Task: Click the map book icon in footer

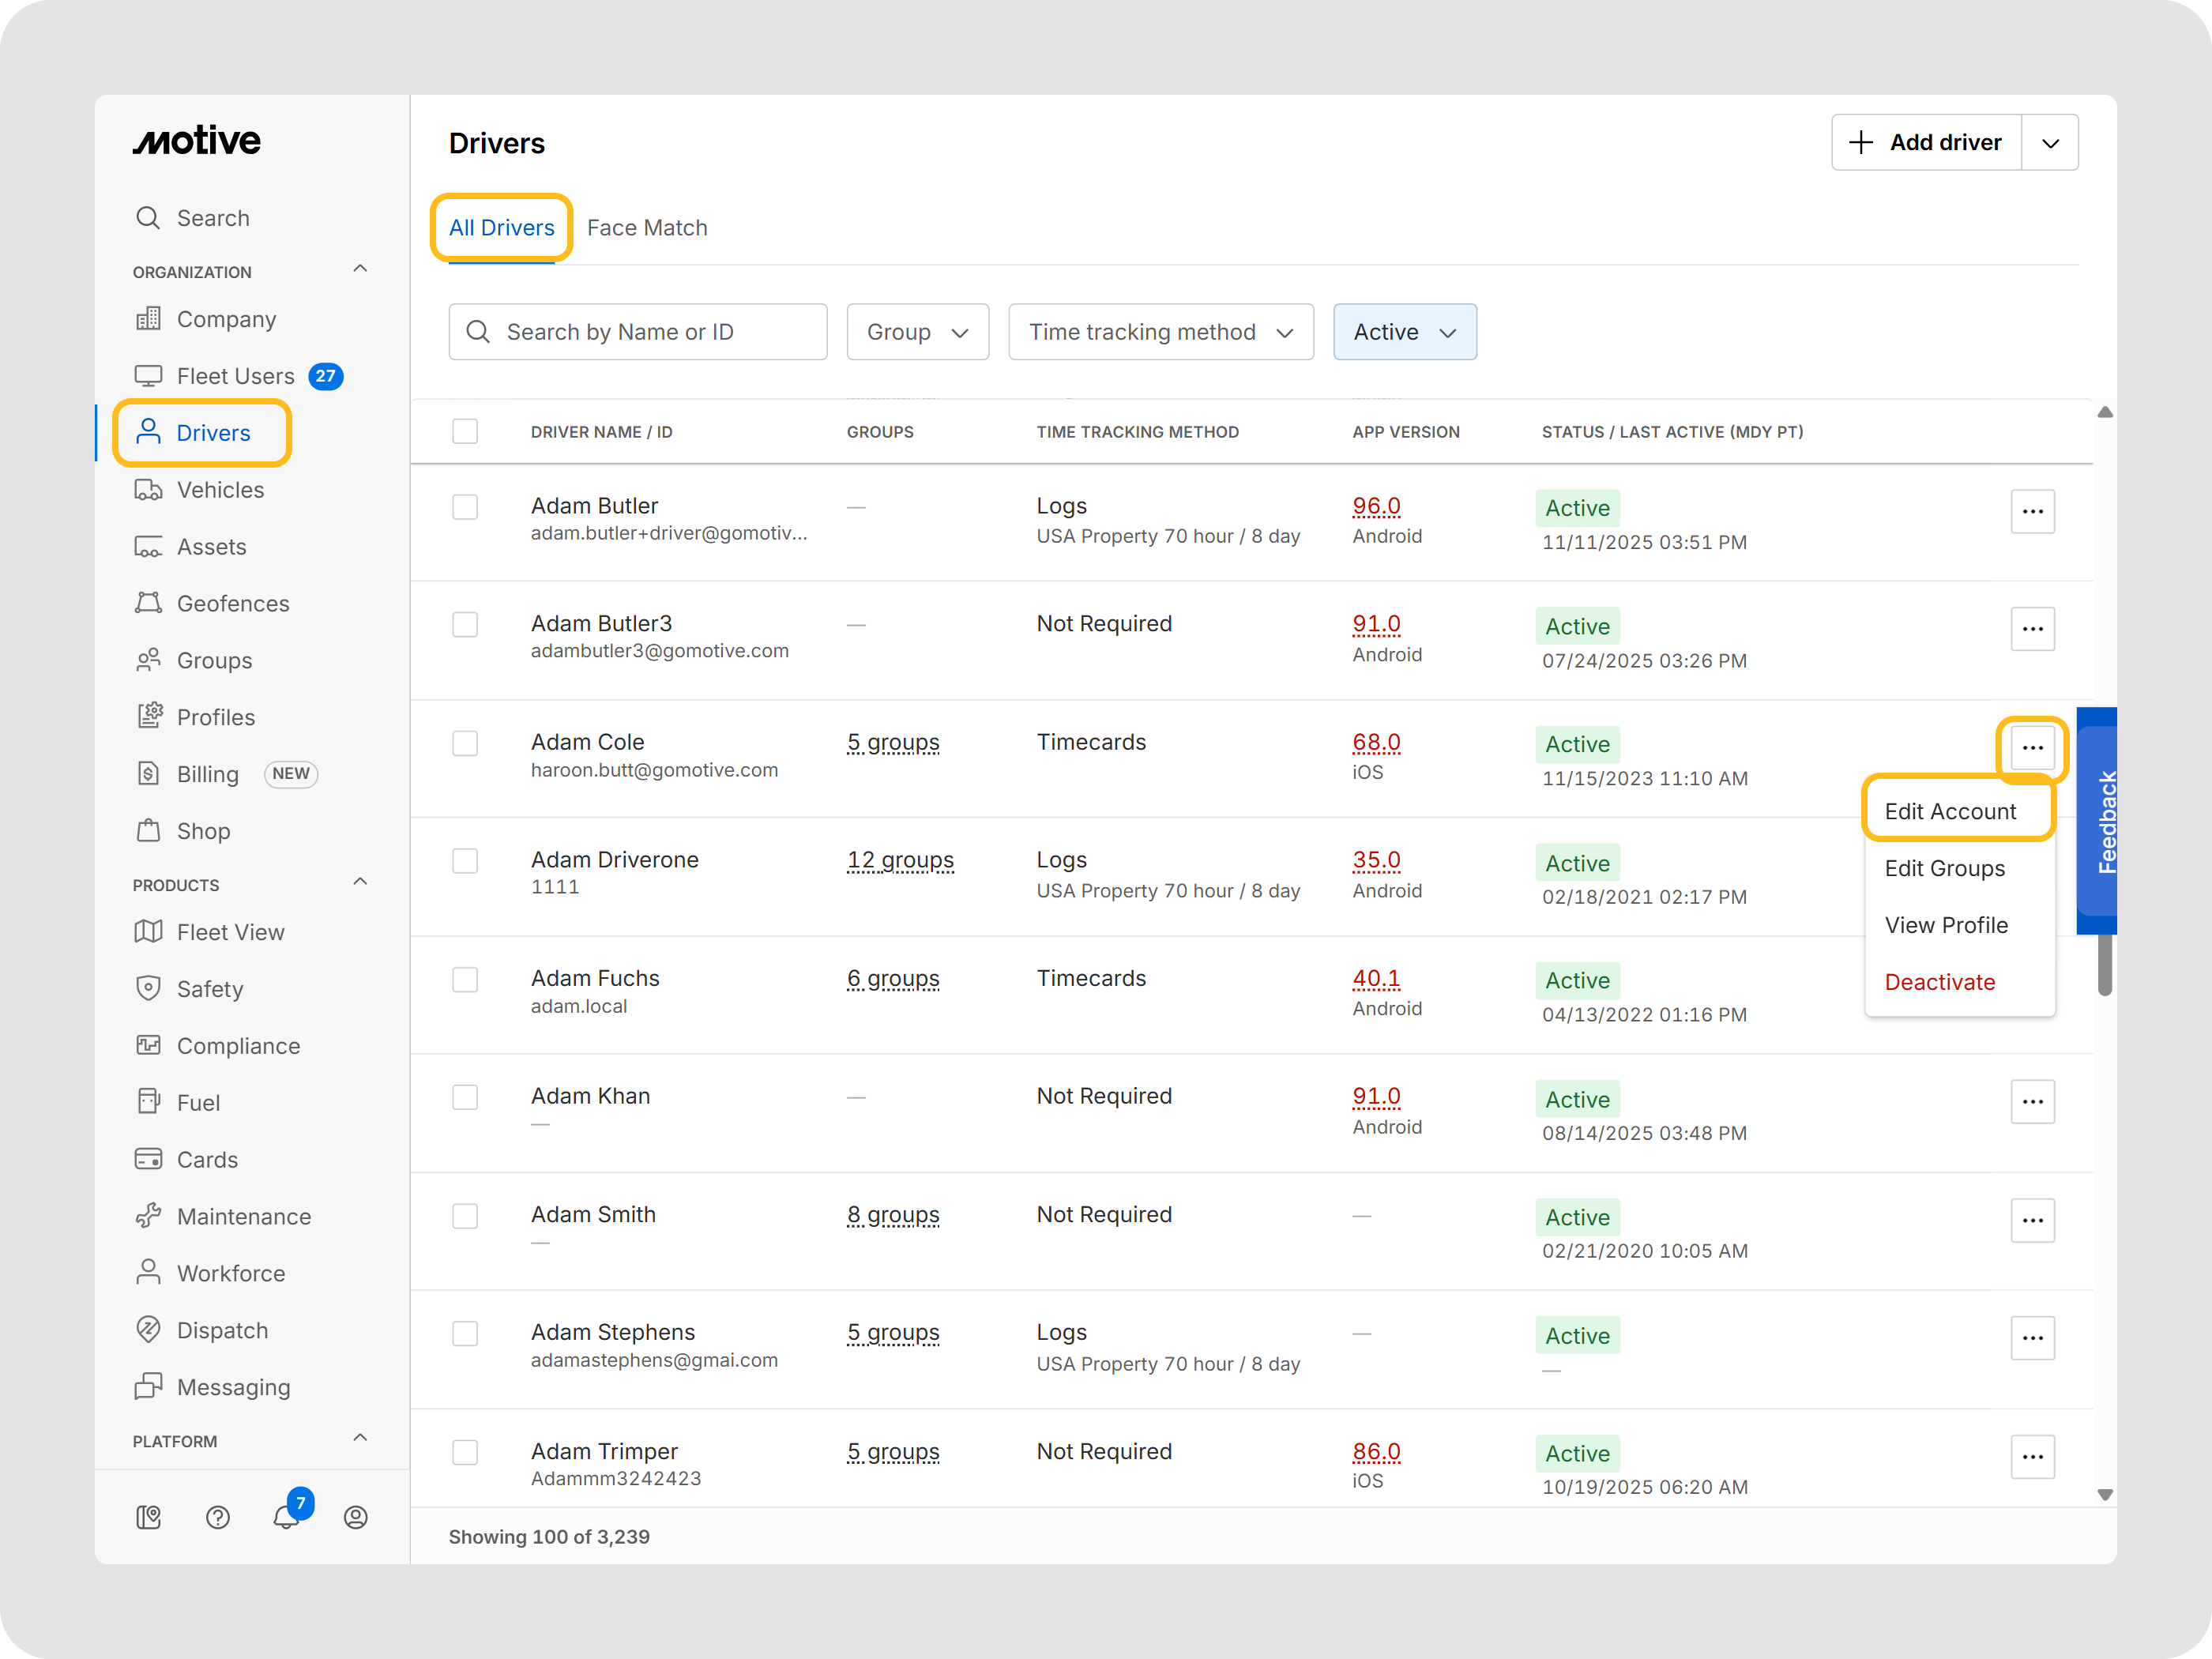Action: point(148,1517)
